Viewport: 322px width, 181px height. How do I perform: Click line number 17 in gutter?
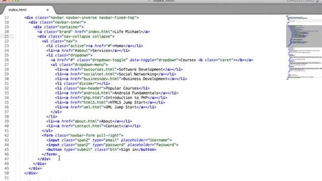coord(7,18)
